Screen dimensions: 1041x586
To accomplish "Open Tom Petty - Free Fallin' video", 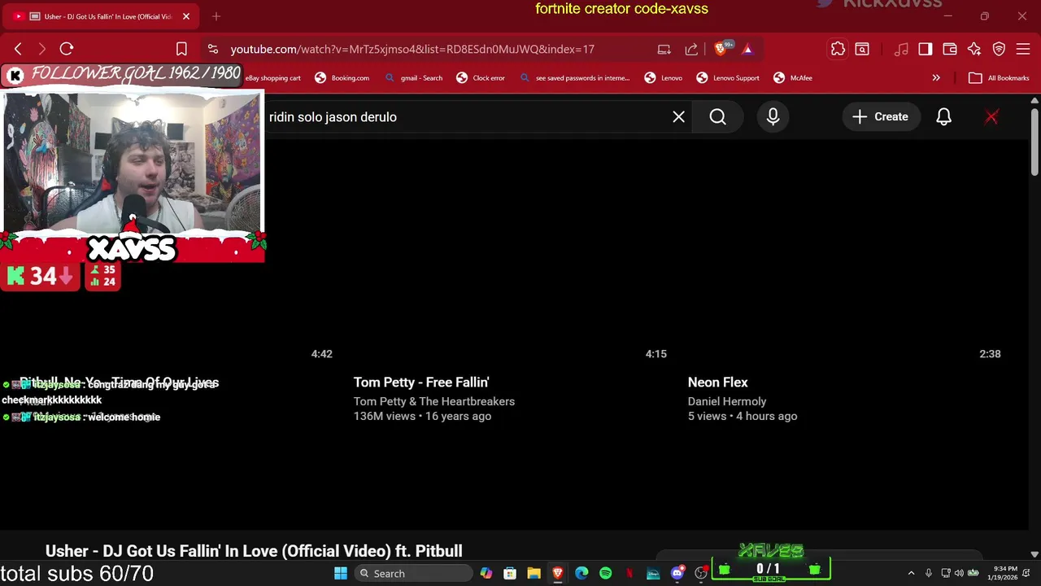I will [x=421, y=382].
